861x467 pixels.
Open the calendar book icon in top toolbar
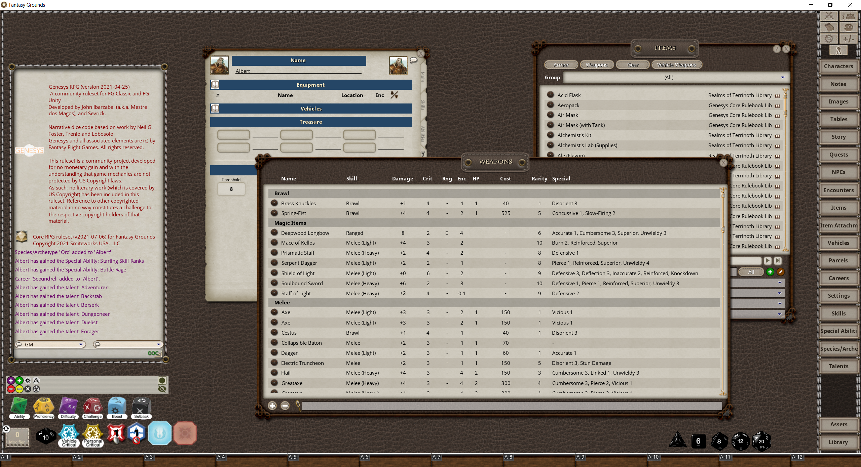[829, 27]
